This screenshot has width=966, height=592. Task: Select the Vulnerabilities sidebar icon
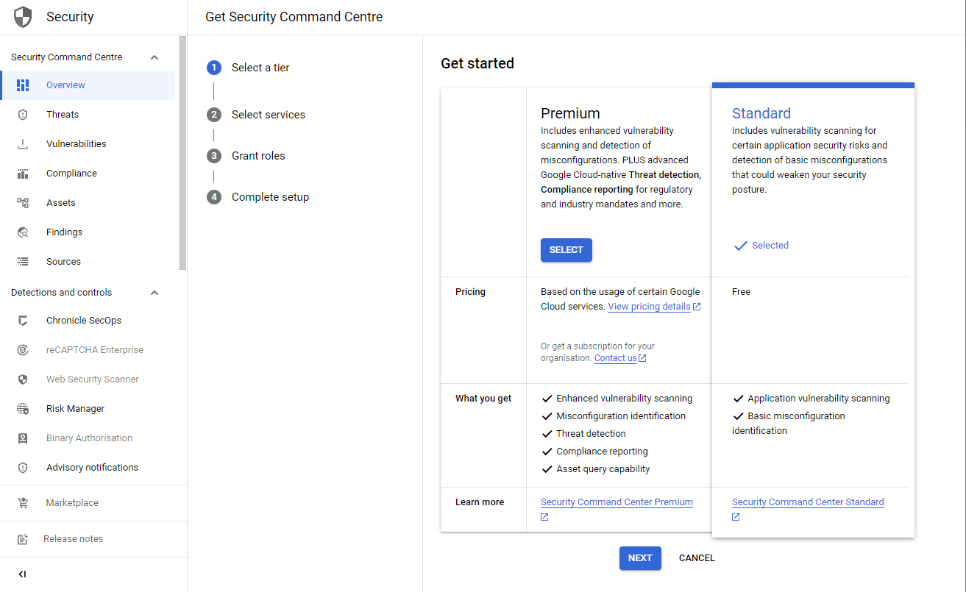pos(23,143)
